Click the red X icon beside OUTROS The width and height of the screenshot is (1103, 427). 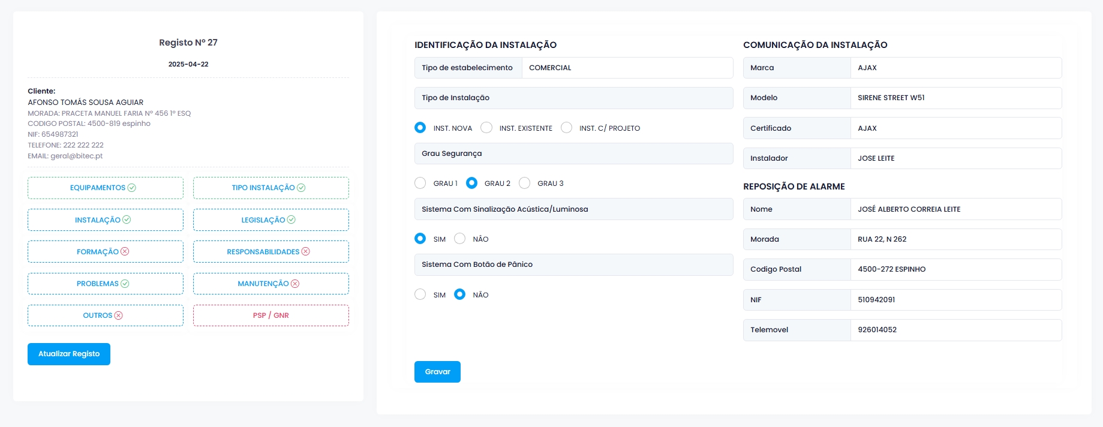coord(119,315)
